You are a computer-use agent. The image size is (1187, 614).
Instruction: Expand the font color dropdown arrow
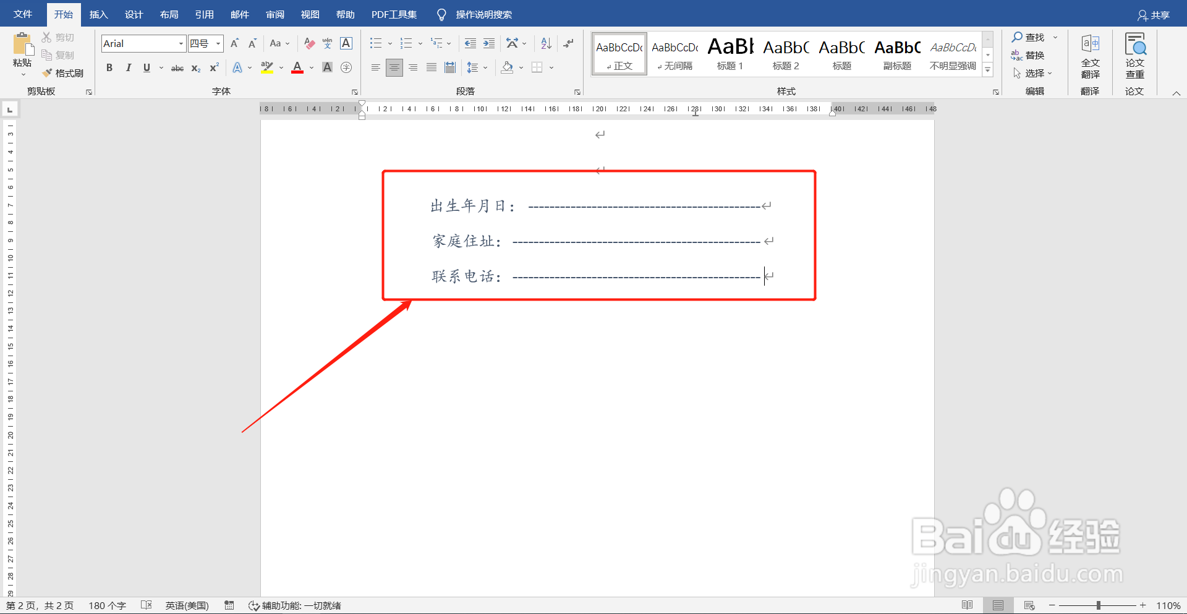pos(312,67)
